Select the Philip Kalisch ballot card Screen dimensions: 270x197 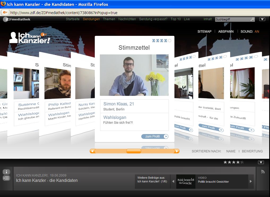tap(55, 94)
